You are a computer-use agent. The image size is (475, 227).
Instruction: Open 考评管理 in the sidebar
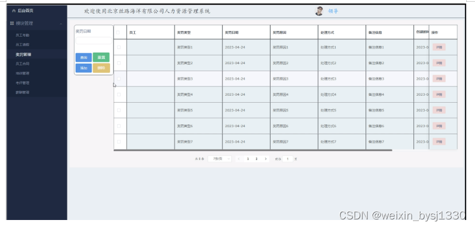[x=22, y=83]
